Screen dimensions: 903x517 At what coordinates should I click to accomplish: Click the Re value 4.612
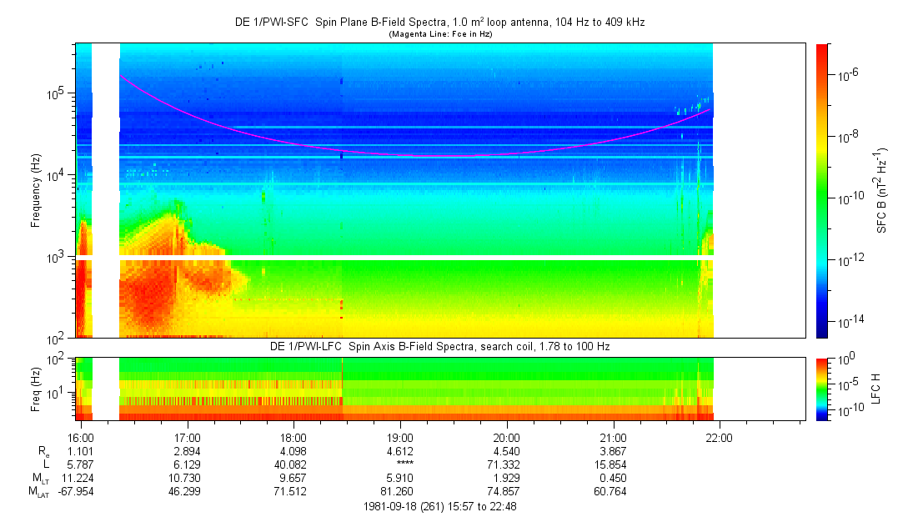coord(399,451)
